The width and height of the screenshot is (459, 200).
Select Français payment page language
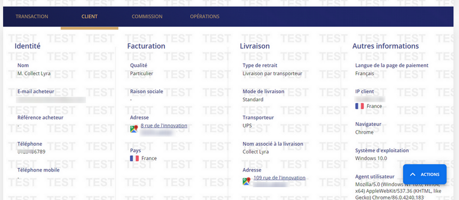[364, 74]
